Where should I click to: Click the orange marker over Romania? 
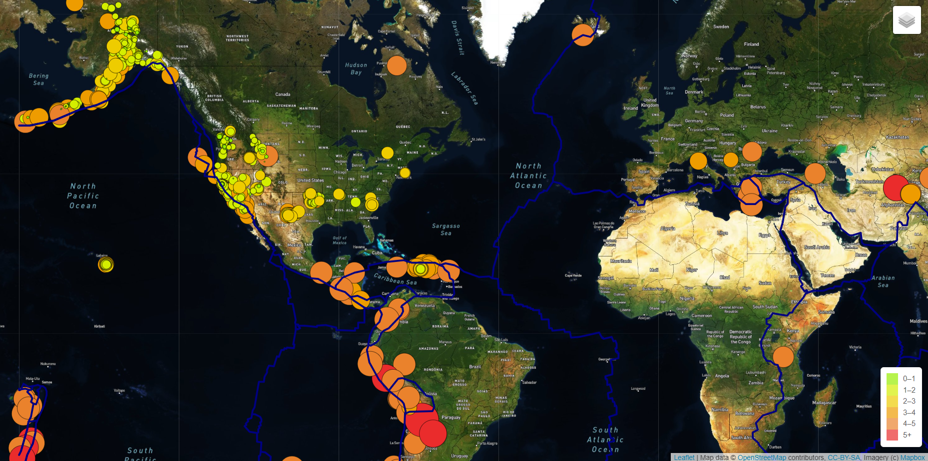(x=752, y=151)
